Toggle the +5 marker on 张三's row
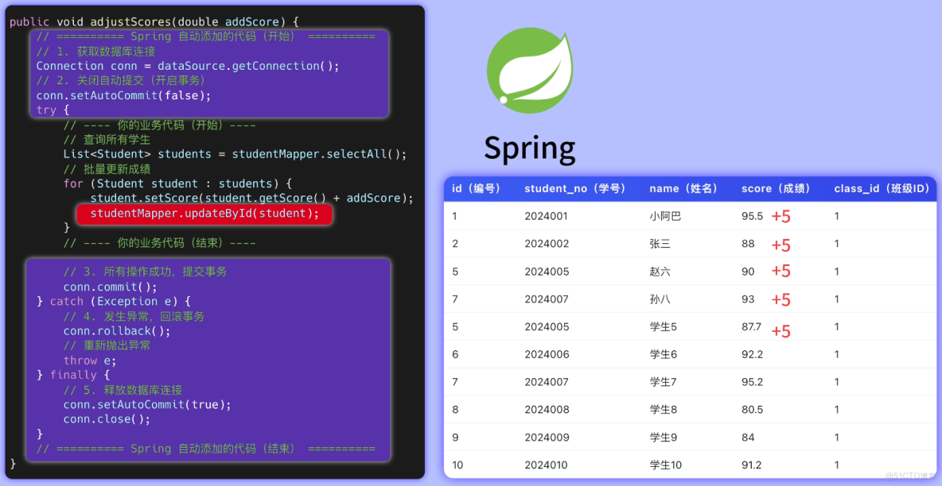This screenshot has height=486, width=942. tap(780, 245)
